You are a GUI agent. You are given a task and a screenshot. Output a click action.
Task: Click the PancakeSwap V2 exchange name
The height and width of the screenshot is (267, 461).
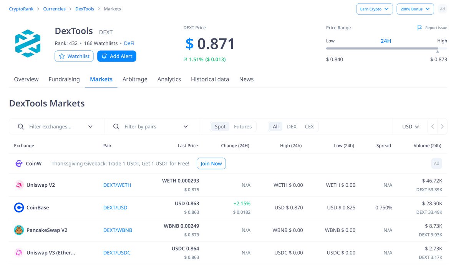pyautogui.click(x=47, y=230)
